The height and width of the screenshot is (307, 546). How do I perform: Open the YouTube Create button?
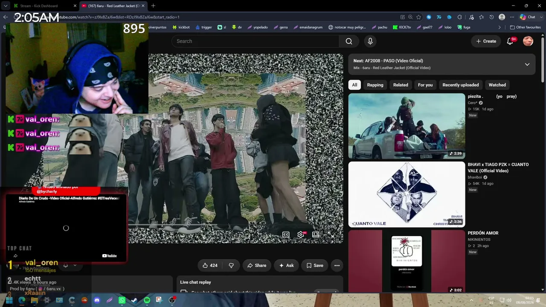coord(486,41)
